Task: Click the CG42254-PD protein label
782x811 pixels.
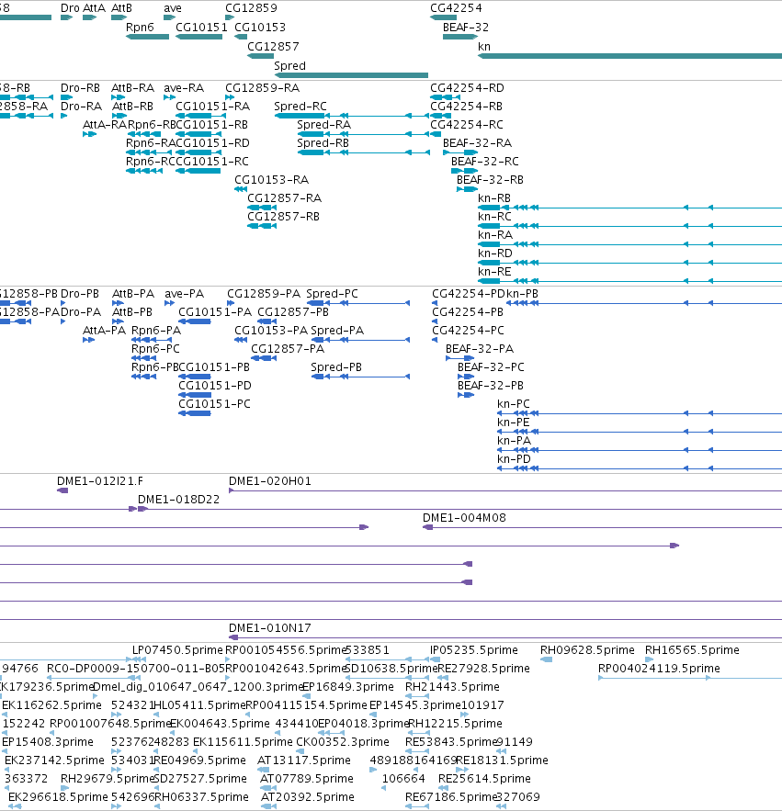Action: click(469, 294)
